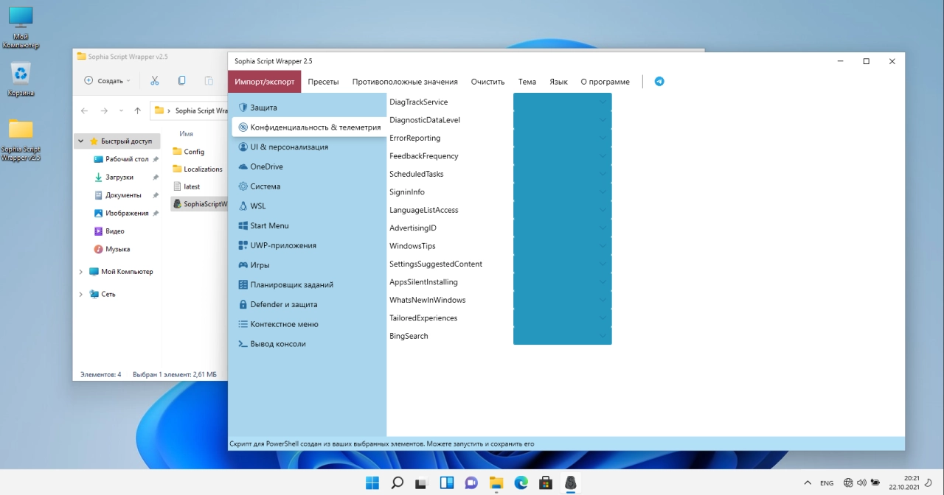Click the Paste icon in Explorer toolbar

pos(209,80)
